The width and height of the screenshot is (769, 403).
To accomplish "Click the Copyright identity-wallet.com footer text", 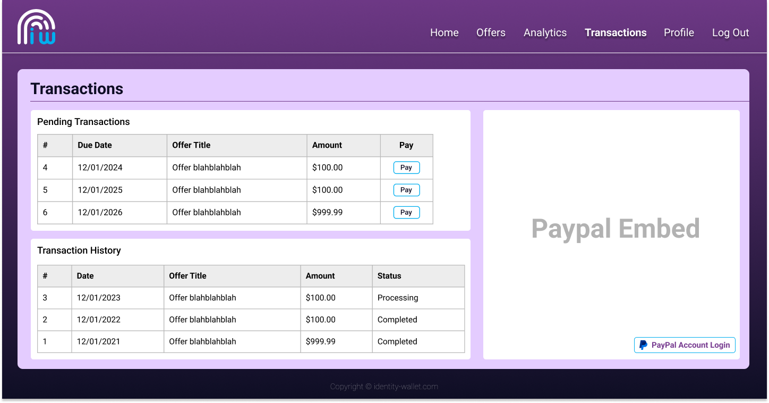I will point(384,387).
